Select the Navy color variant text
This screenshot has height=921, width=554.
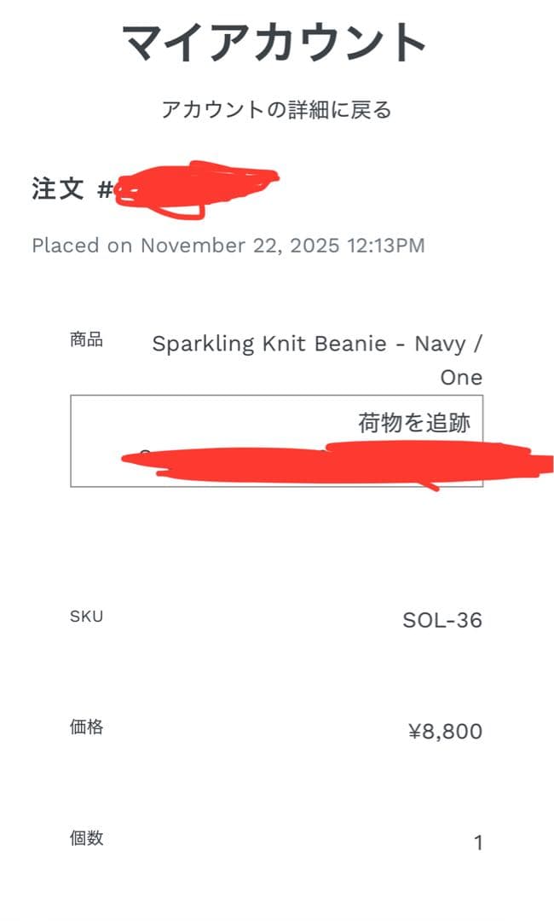(x=439, y=343)
